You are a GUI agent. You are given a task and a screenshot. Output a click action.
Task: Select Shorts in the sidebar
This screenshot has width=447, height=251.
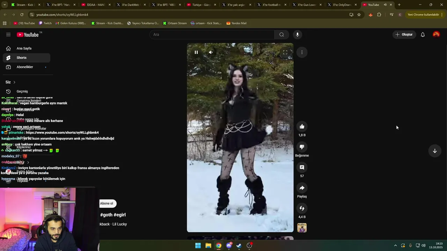click(x=26, y=58)
